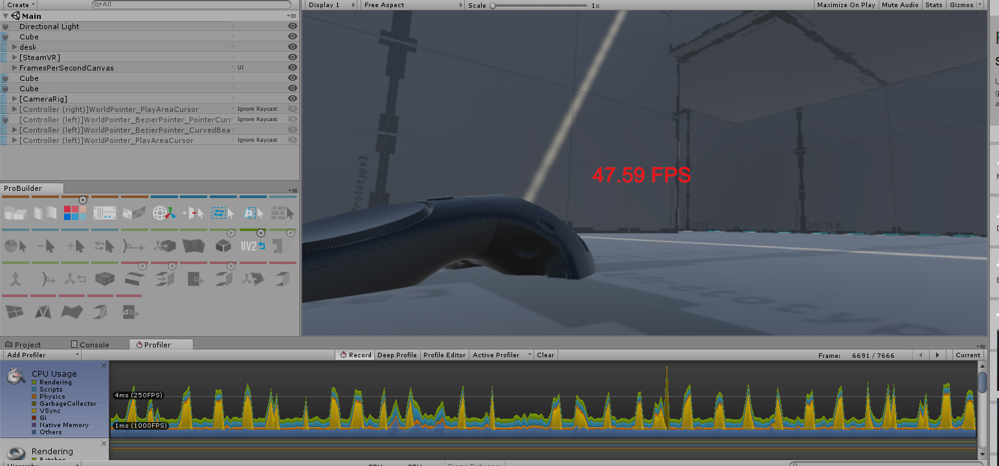Open the Add Profiler dropdown
Viewport: 999px width, 466px height.
pos(42,355)
